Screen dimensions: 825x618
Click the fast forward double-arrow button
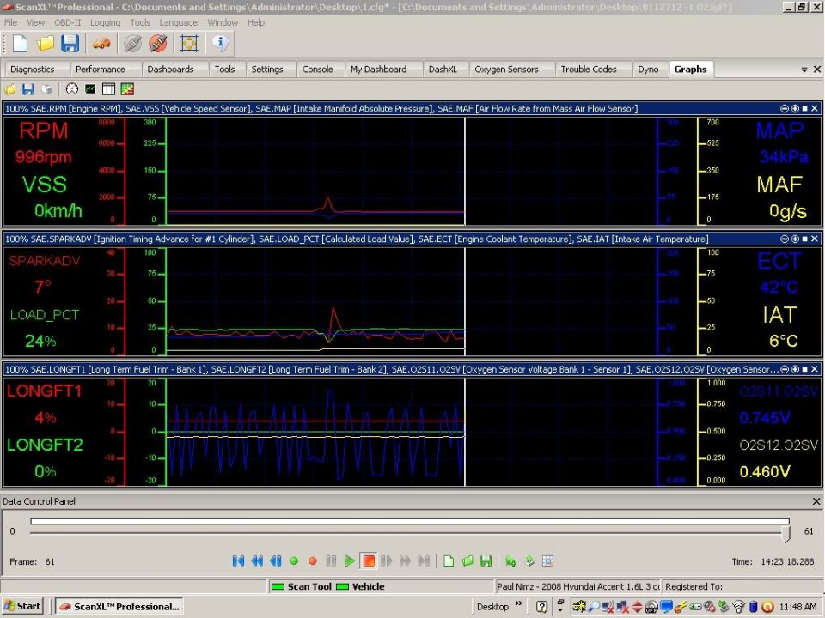[x=405, y=561]
